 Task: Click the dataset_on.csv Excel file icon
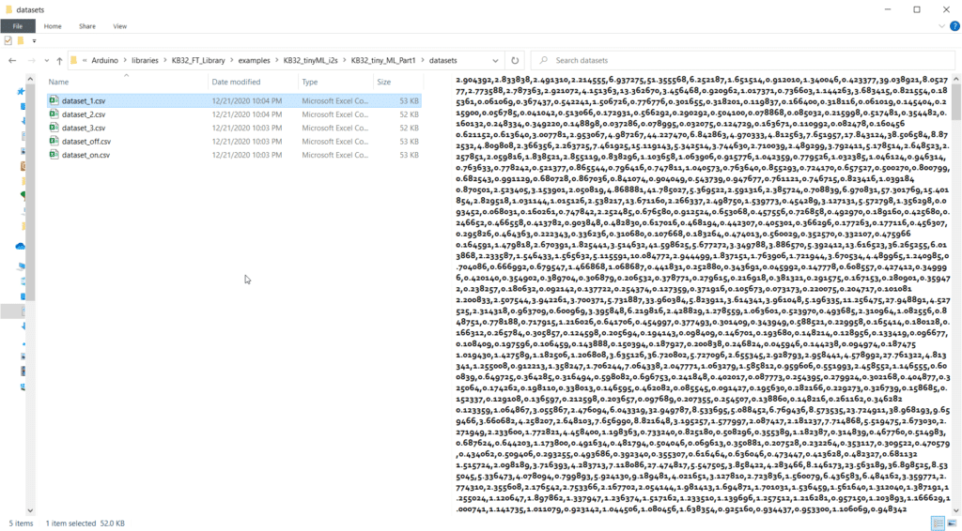click(x=54, y=155)
